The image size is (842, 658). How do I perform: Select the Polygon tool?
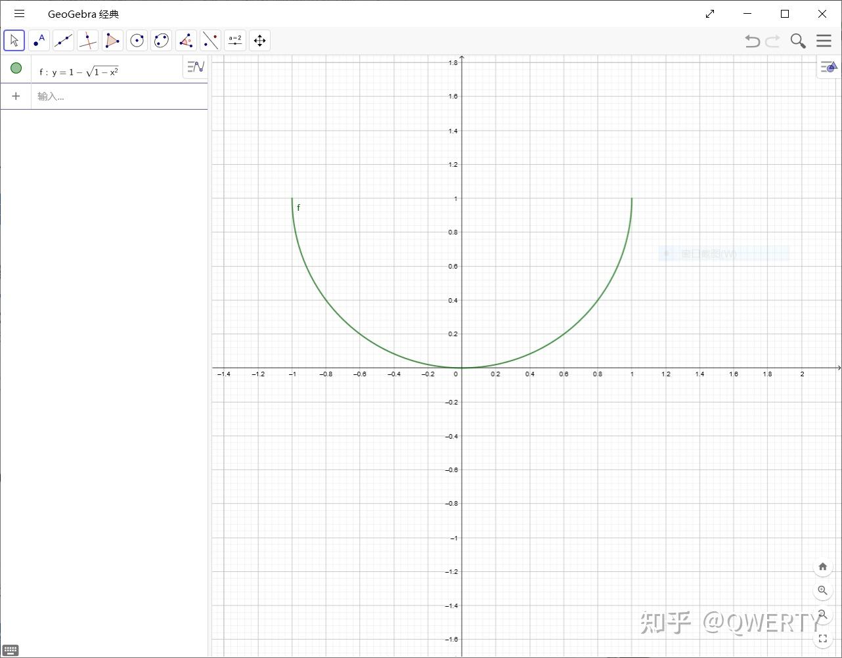[x=112, y=40]
